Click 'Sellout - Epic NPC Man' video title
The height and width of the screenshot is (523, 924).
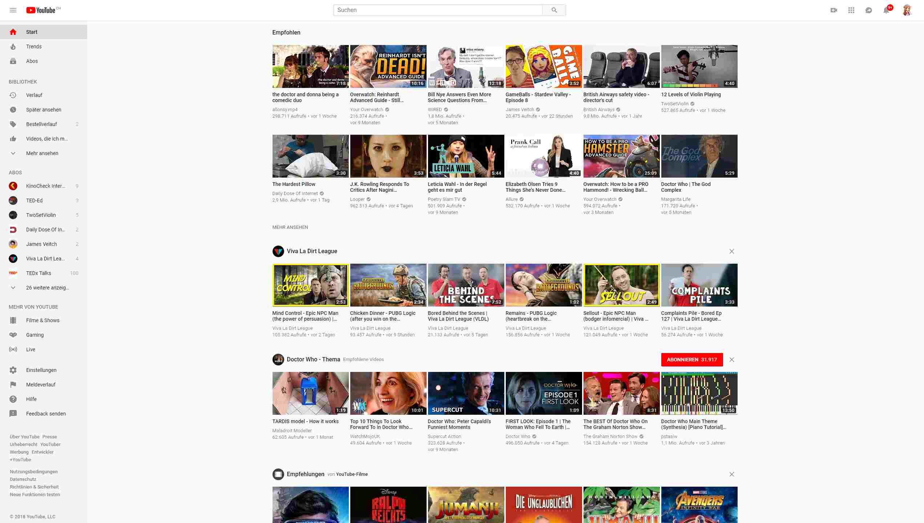616,316
